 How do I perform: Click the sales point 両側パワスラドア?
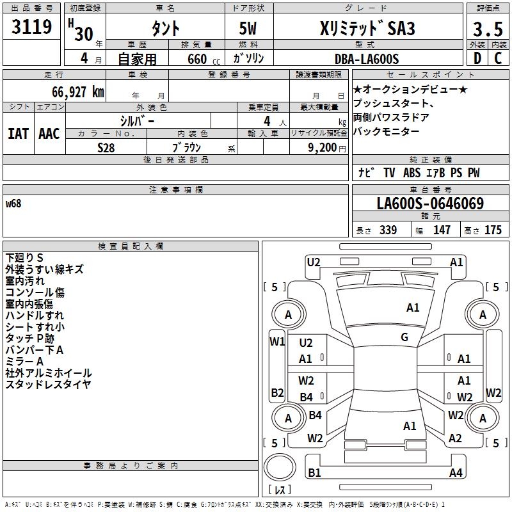[x=391, y=117]
